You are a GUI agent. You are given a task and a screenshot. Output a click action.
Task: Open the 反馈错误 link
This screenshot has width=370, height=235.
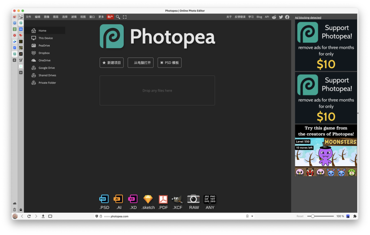240,17
